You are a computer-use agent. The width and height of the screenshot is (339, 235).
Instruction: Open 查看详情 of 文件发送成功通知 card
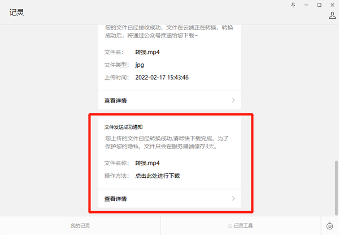(169, 199)
